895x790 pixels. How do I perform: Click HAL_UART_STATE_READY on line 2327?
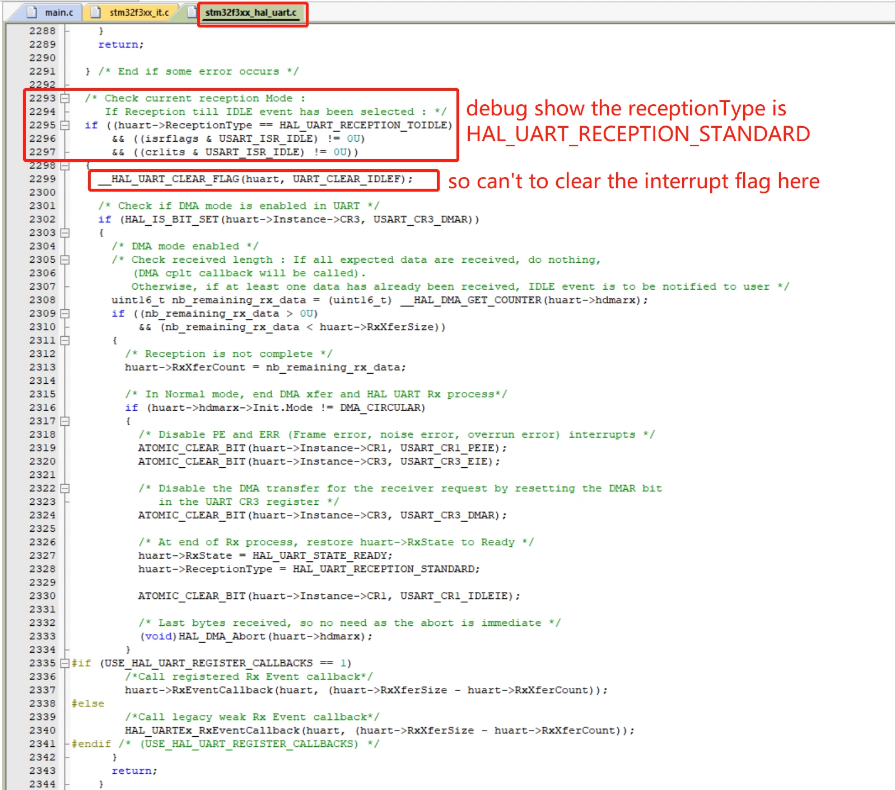[x=319, y=556]
